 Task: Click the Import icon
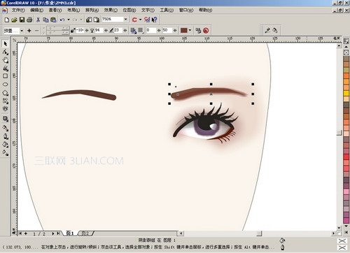[89, 20]
